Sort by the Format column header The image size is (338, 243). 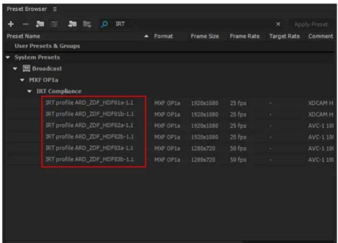(163, 36)
